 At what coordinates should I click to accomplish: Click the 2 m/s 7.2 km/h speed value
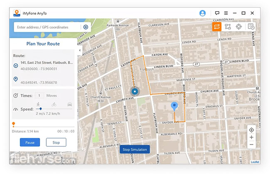[x=48, y=114]
